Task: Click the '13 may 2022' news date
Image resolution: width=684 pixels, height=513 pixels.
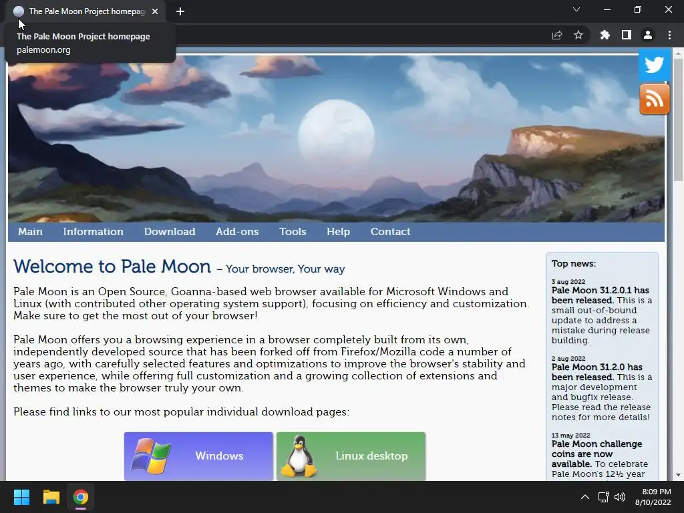Action: pos(570,436)
